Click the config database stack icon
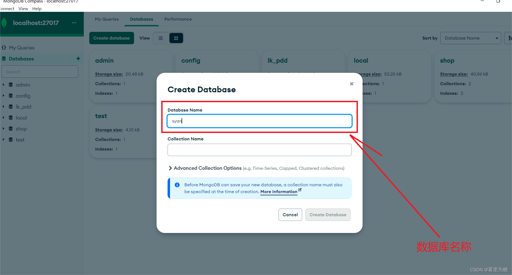The width and height of the screenshot is (512, 275). click(x=11, y=96)
